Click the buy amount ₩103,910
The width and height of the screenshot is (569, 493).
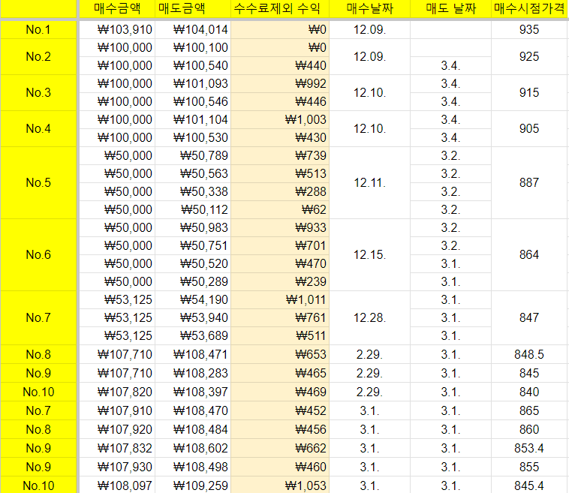click(117, 30)
